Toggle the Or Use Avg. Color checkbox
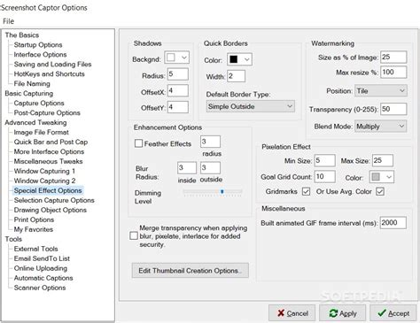The width and height of the screenshot is (420, 323). click(x=380, y=191)
